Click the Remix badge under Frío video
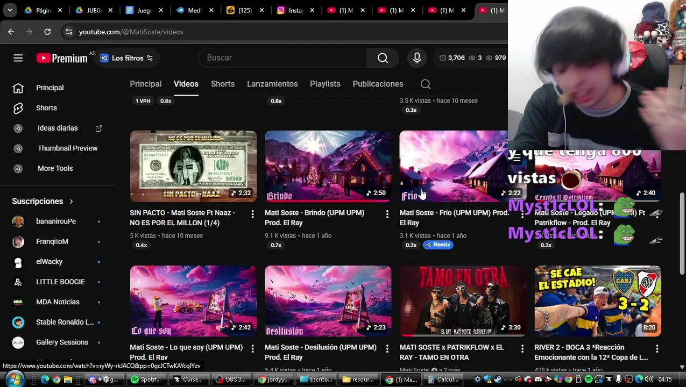The height and width of the screenshot is (387, 686). (438, 245)
